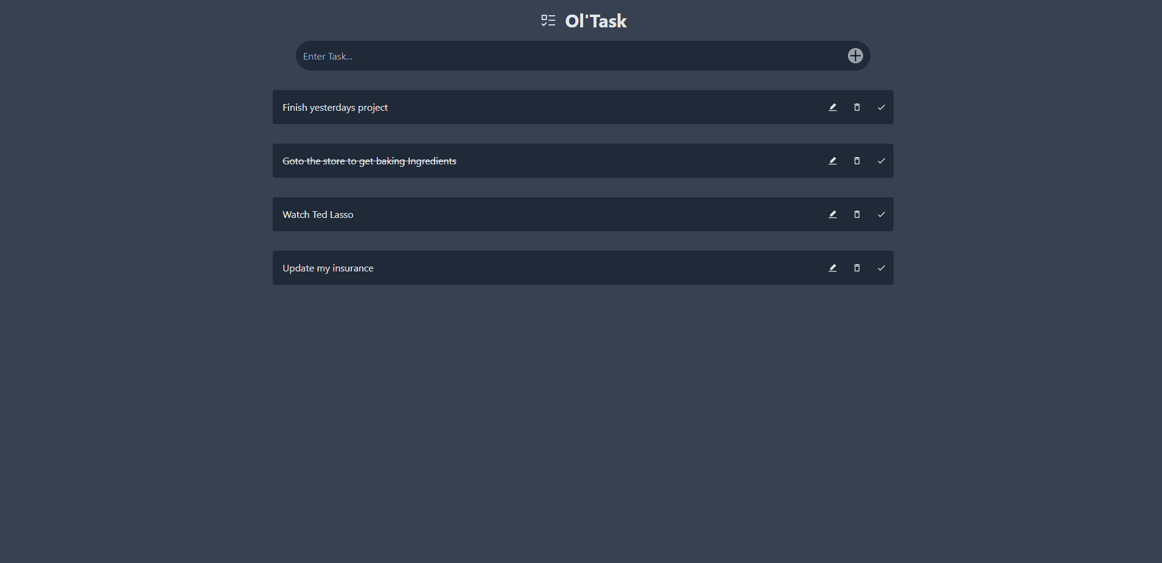Remove the Update my insurance task

(857, 268)
